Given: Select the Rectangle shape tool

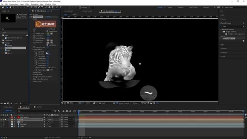Looking at the screenshot, I should click(36, 7).
